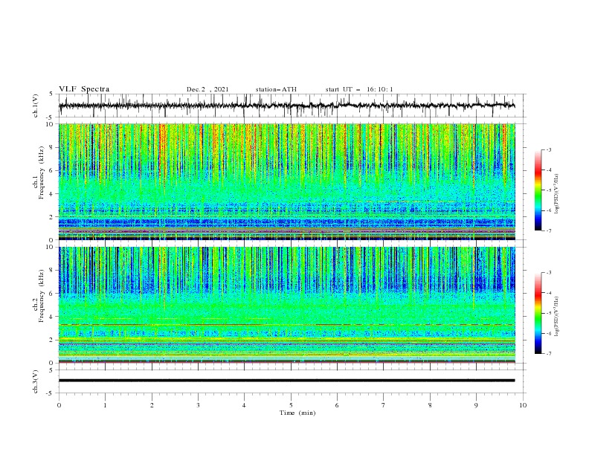Click the "-7" label on the ch.2 color bar

coord(548,354)
